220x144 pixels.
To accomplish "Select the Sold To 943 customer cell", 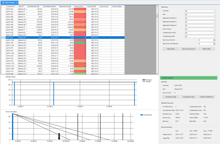I will pyautogui.click(x=12, y=38).
